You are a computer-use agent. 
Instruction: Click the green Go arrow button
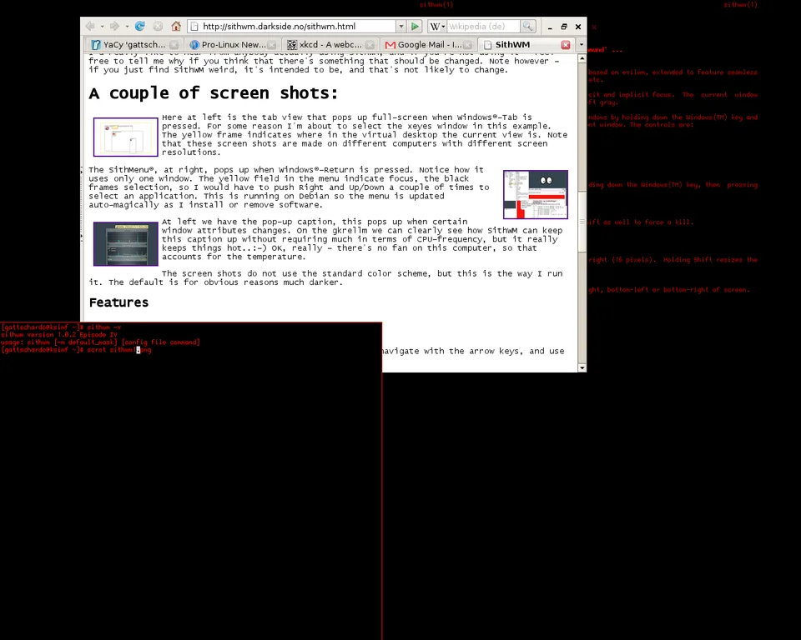point(415,26)
